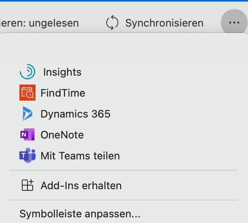The width and height of the screenshot is (248, 223).
Task: Open Add-Ins erhalten
Action: (81, 186)
